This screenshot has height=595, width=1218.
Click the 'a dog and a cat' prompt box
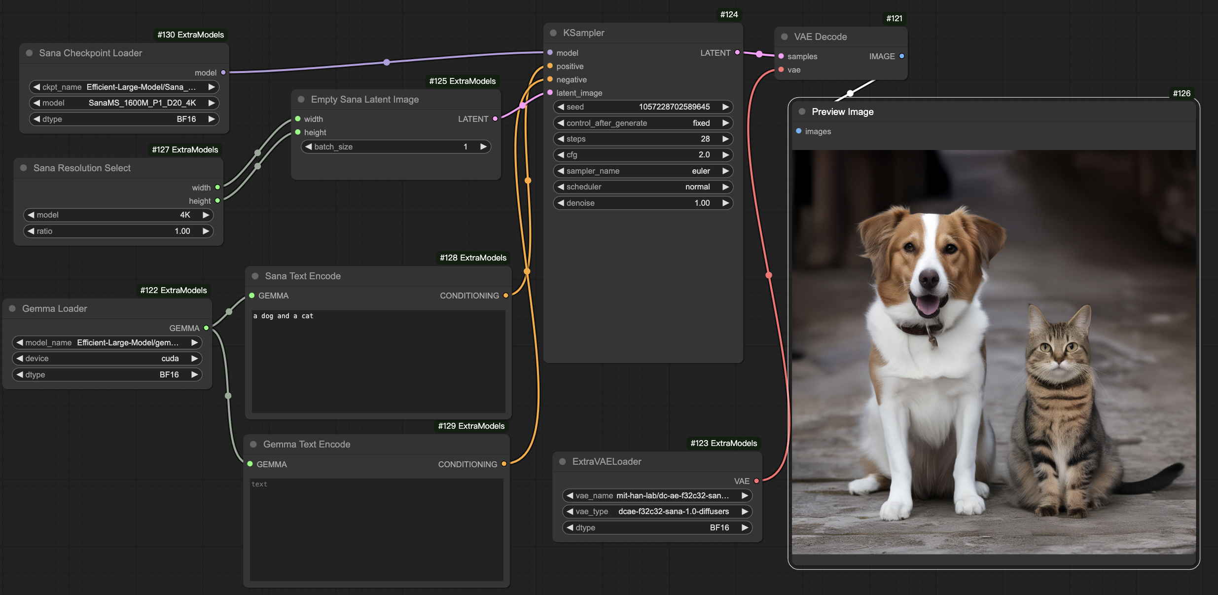click(x=378, y=361)
